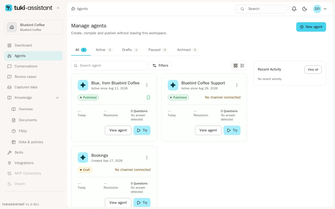The image size is (335, 209).
Task: Open the Bluebird Coffee workspace switcher
Action: (x=33, y=27)
